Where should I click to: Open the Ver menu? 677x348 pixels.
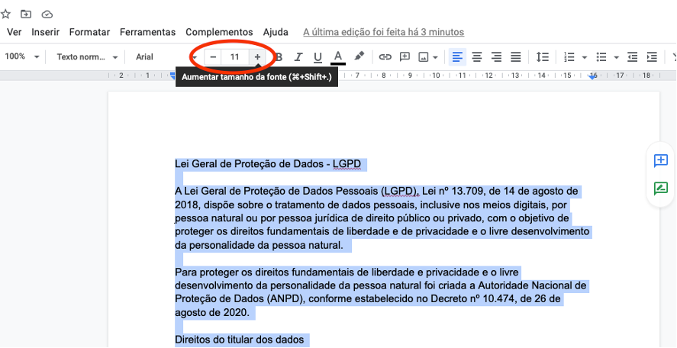(x=15, y=32)
